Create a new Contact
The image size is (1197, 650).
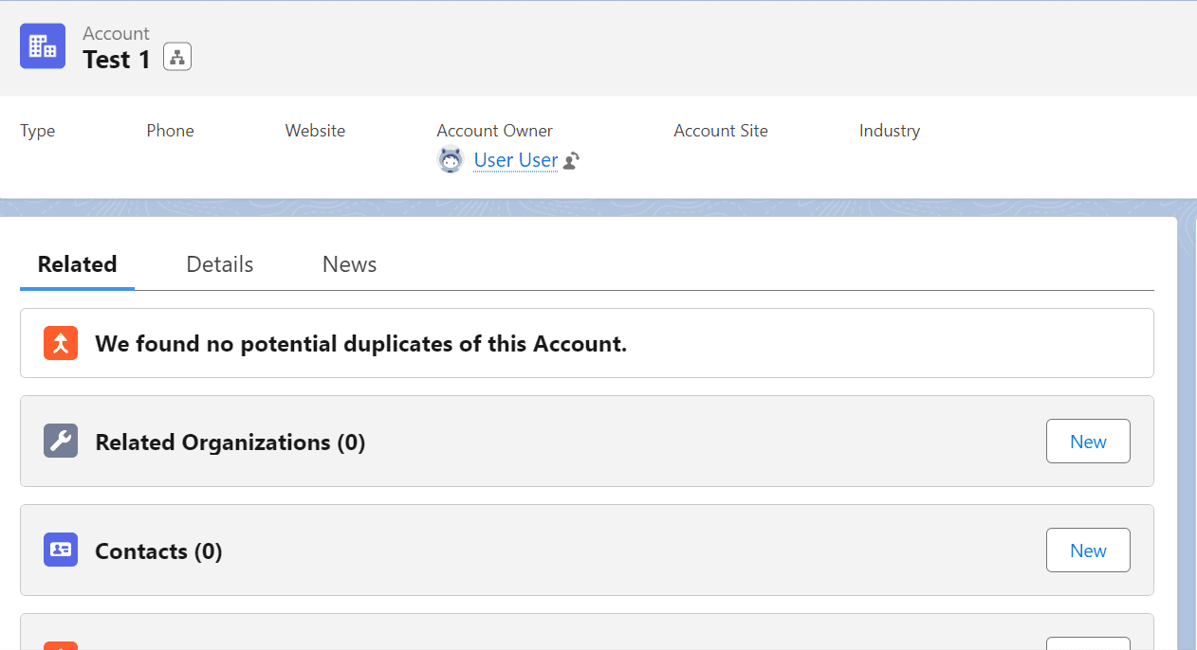point(1088,551)
